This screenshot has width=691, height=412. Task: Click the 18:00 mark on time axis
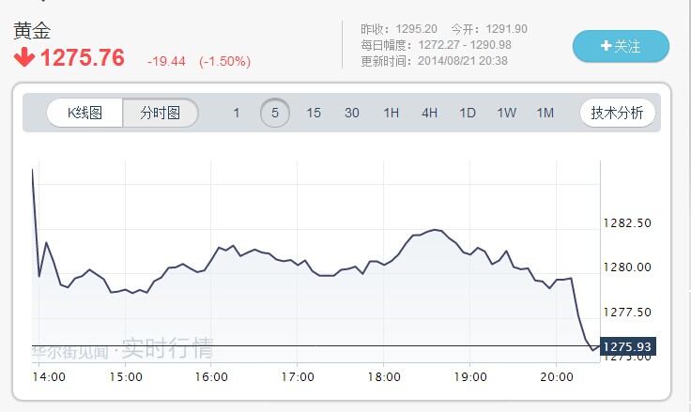click(x=385, y=376)
